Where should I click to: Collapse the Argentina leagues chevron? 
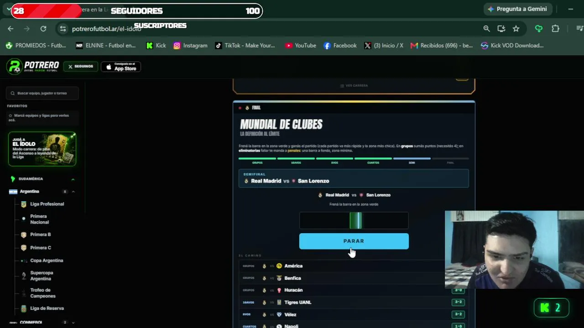point(73,192)
